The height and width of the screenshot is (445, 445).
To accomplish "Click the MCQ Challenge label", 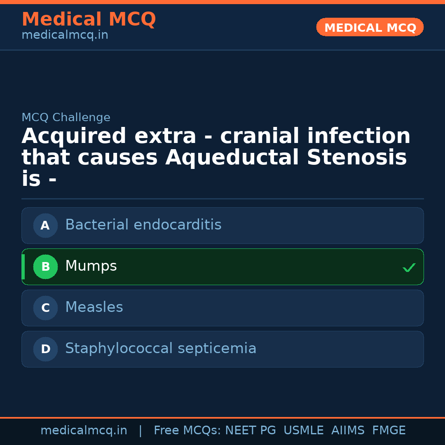I will [66, 117].
